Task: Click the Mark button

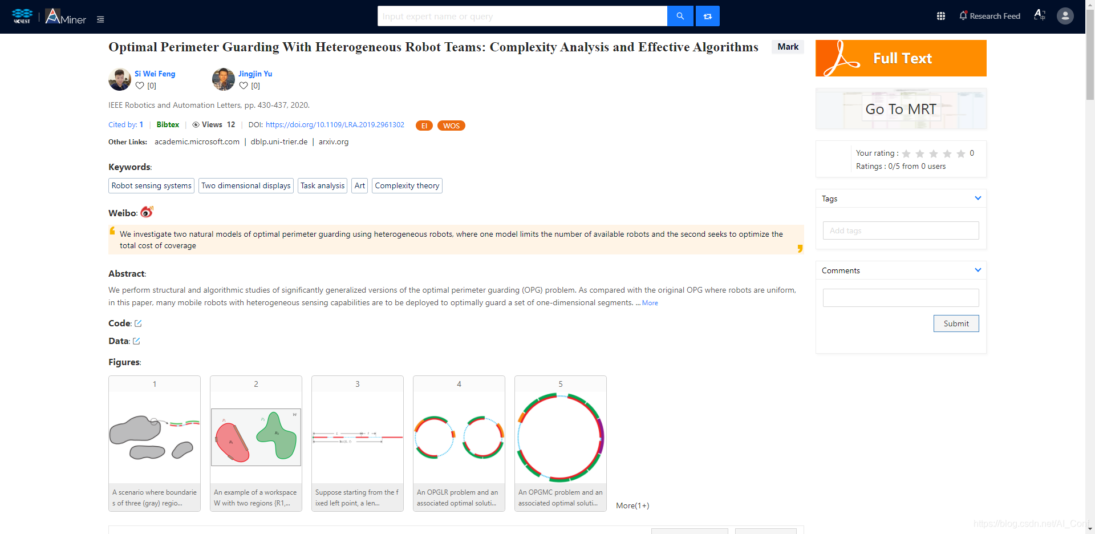Action: pos(788,47)
